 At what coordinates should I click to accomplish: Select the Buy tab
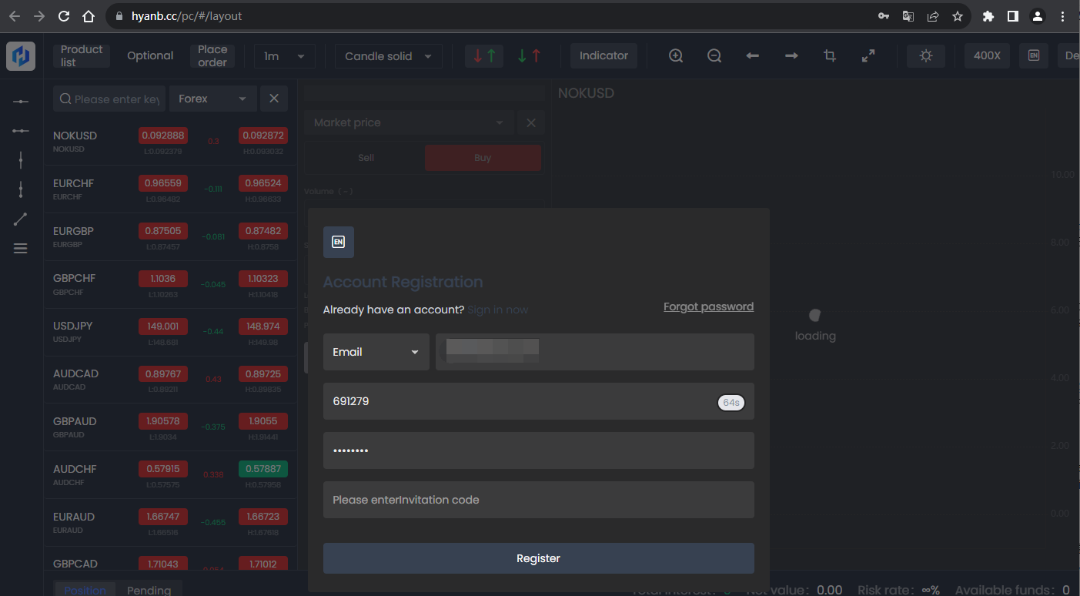(483, 157)
